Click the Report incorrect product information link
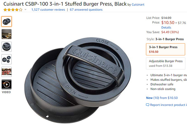 click(x=168, y=105)
